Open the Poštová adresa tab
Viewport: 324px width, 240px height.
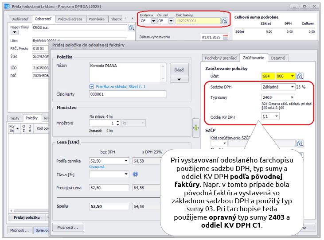(x=70, y=19)
